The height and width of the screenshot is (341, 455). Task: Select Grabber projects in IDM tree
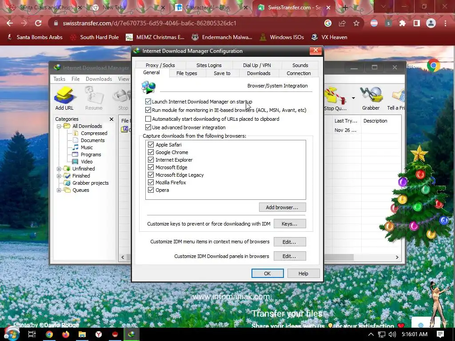(91, 183)
